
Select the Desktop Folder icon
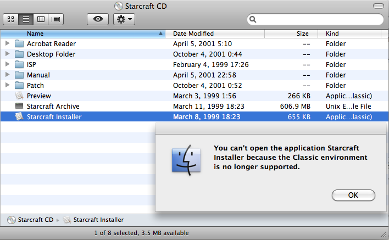[x=19, y=54]
